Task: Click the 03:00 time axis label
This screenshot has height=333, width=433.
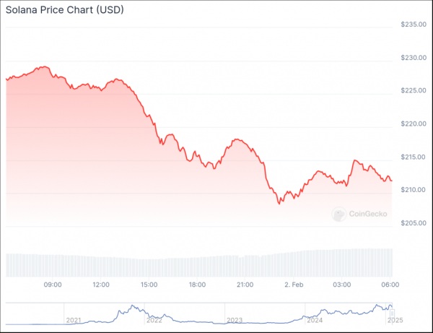Action: 342,285
